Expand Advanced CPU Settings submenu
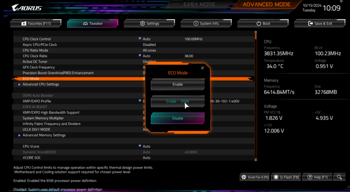Screen dimensions: 350x192 (41, 84)
